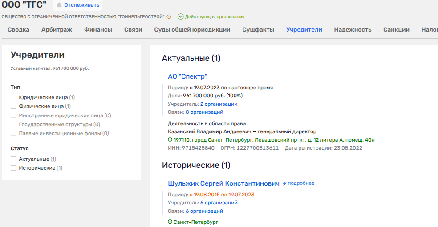
Task: Enable the Юридические лица checkbox
Action: point(13,97)
